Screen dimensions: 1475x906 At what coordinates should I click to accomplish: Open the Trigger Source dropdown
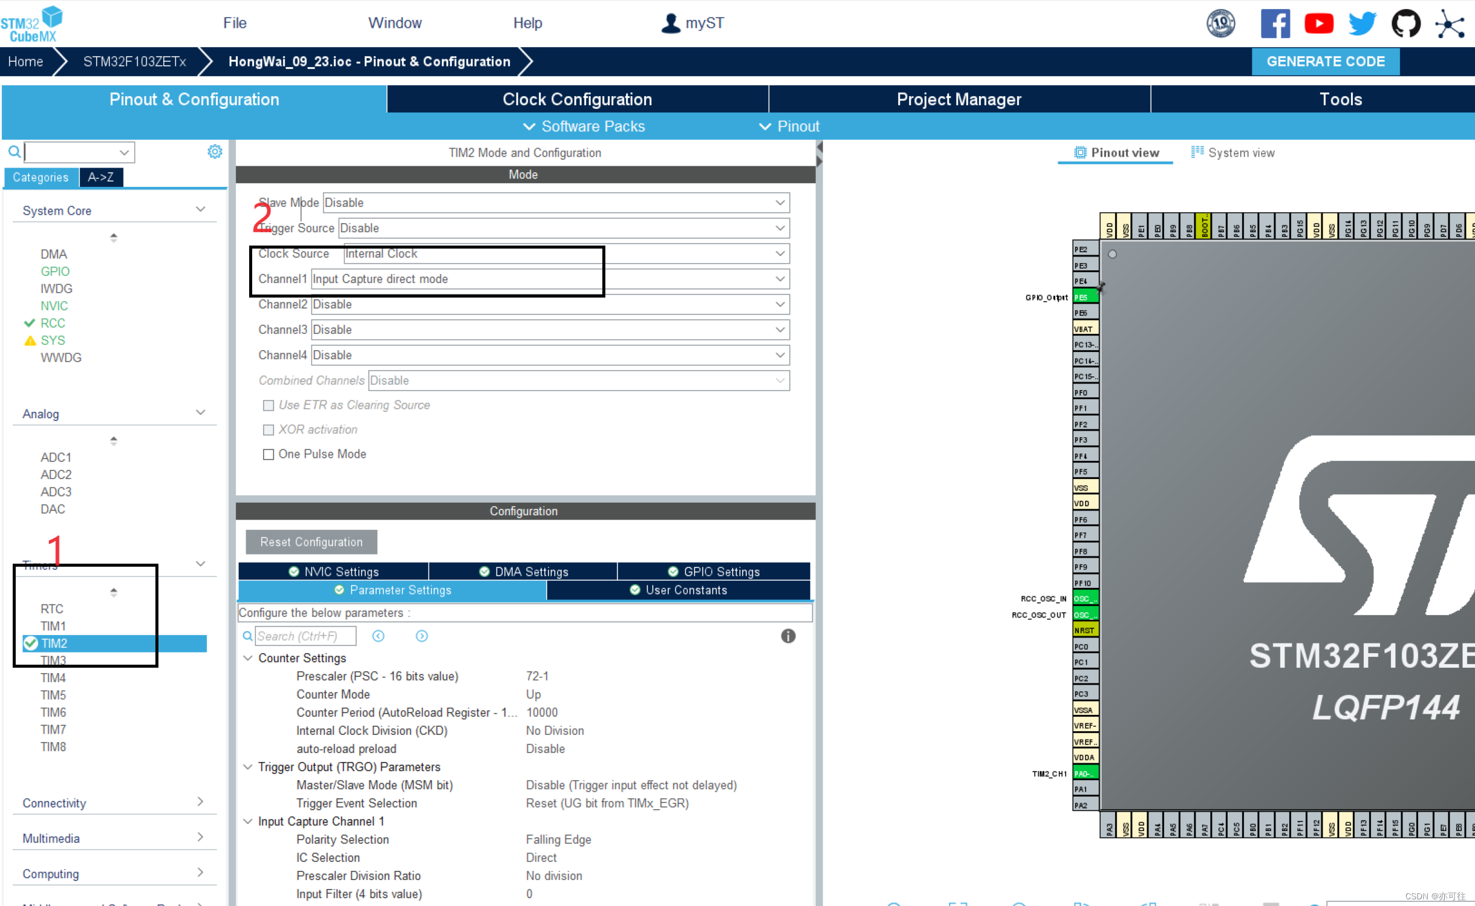tap(564, 228)
